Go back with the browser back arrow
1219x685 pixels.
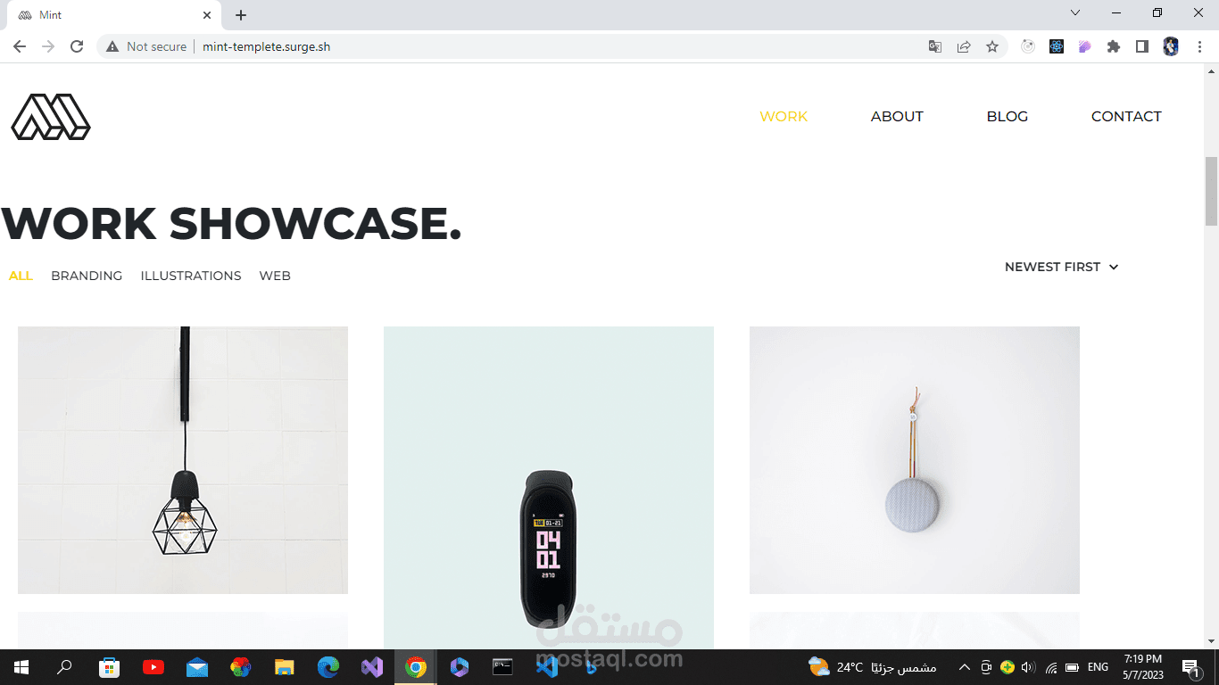[20, 46]
